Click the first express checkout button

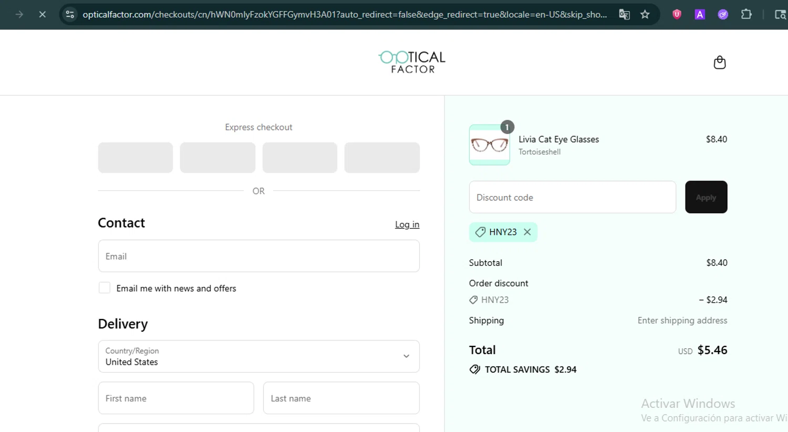tap(136, 158)
